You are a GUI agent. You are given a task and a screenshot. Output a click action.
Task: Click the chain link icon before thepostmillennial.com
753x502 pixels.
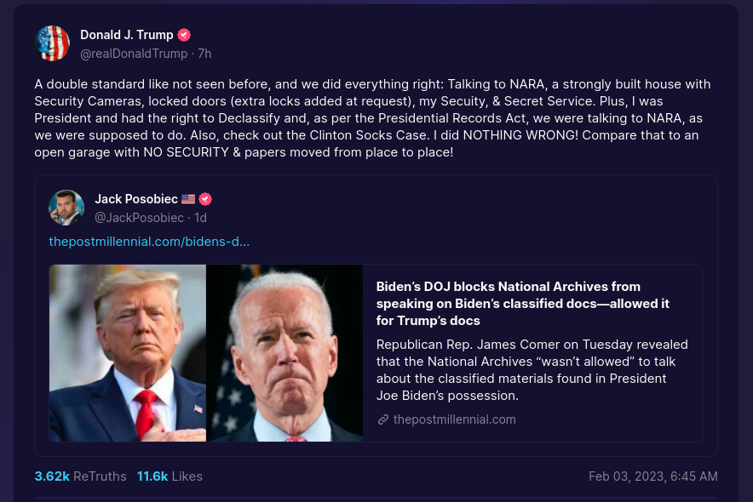[383, 419]
